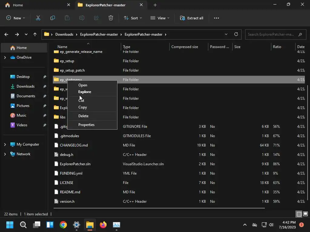This screenshot has width=310, height=232.
Task: Show hidden system tray icons
Action: point(245,224)
